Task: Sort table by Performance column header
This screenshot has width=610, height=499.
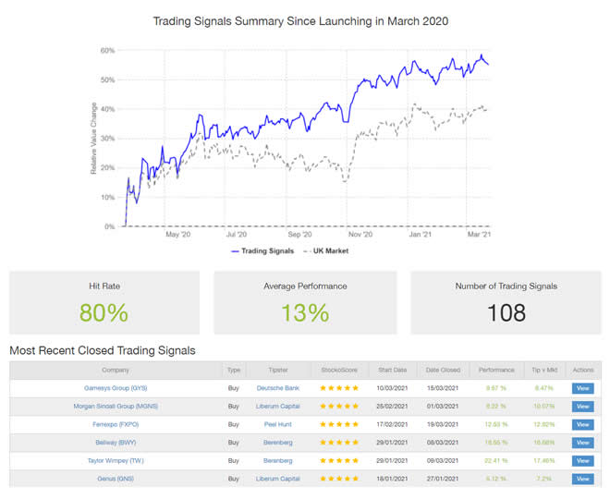Action: point(494,371)
